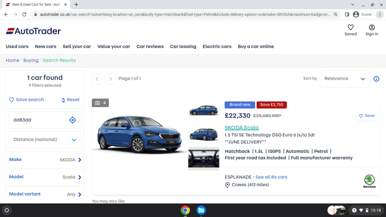
Task: Click the zoom magnifier icon in address bar
Action: click(x=335, y=15)
